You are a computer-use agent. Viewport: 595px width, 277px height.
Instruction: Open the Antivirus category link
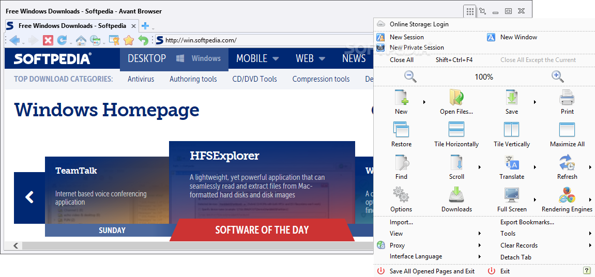point(141,79)
